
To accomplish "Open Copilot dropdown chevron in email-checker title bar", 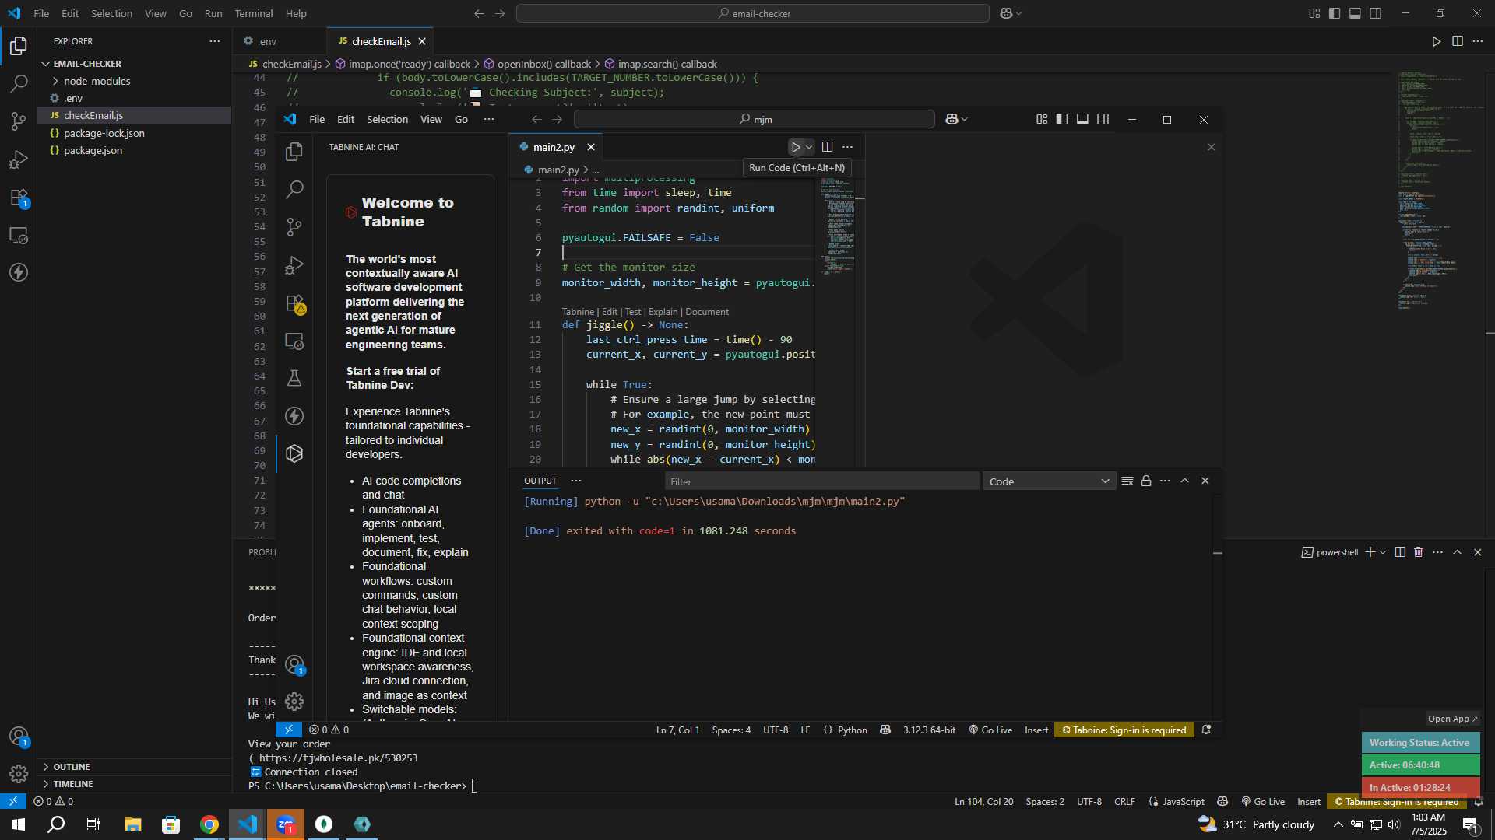I will pyautogui.click(x=1019, y=13).
